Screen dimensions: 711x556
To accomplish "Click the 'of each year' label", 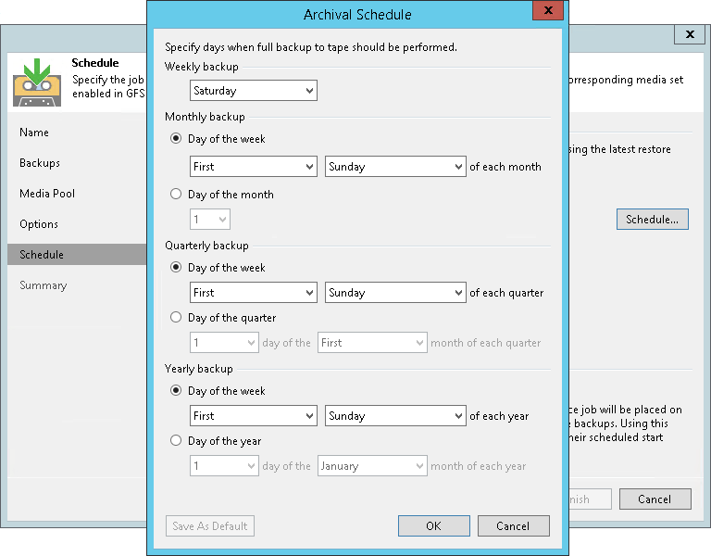I will [x=499, y=416].
